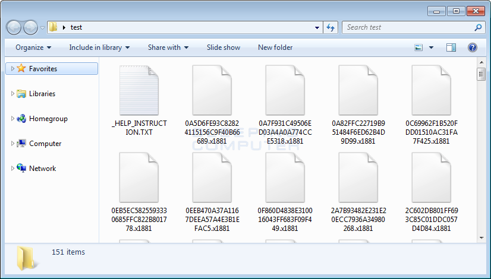This screenshot has width=491, height=279.
Task: Toggle the preview pane
Action: pos(451,47)
